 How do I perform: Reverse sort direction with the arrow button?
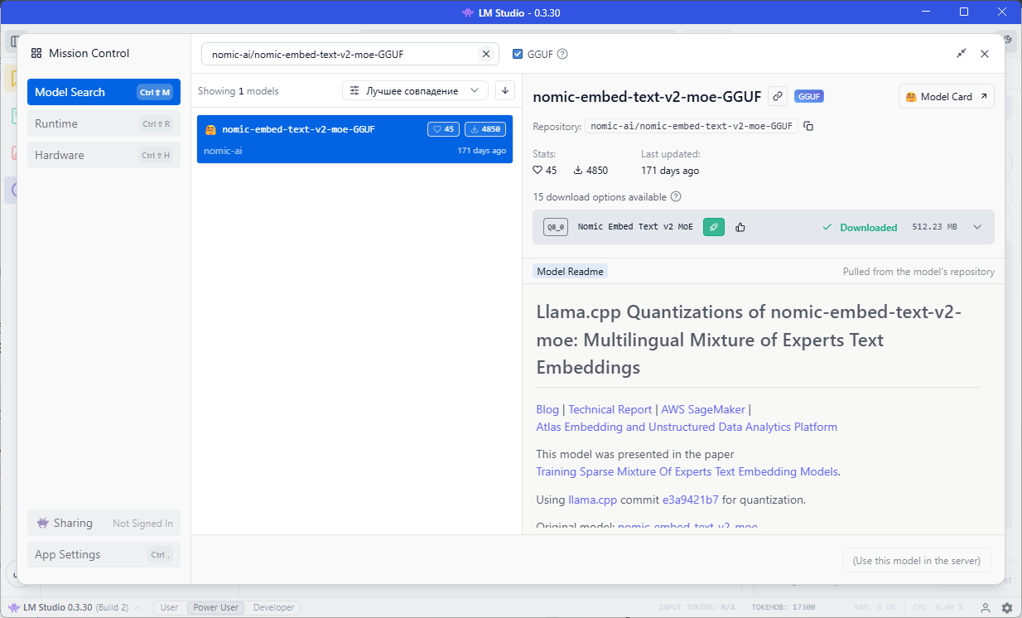pos(505,90)
